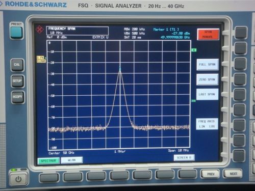
Task: Hit the CAL key
Action: tap(17, 65)
